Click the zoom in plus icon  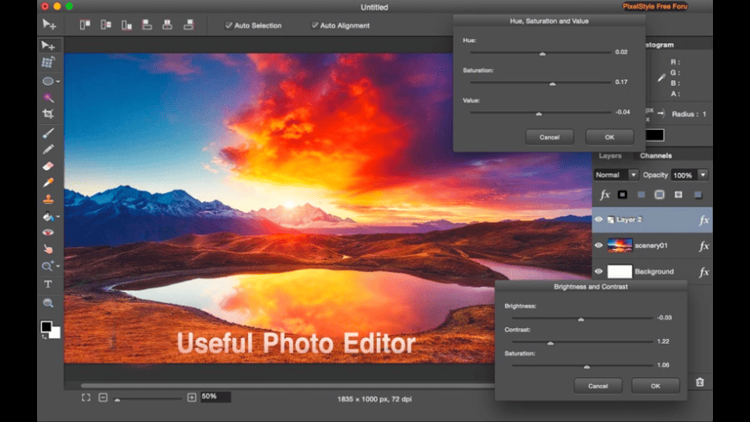[x=191, y=398]
